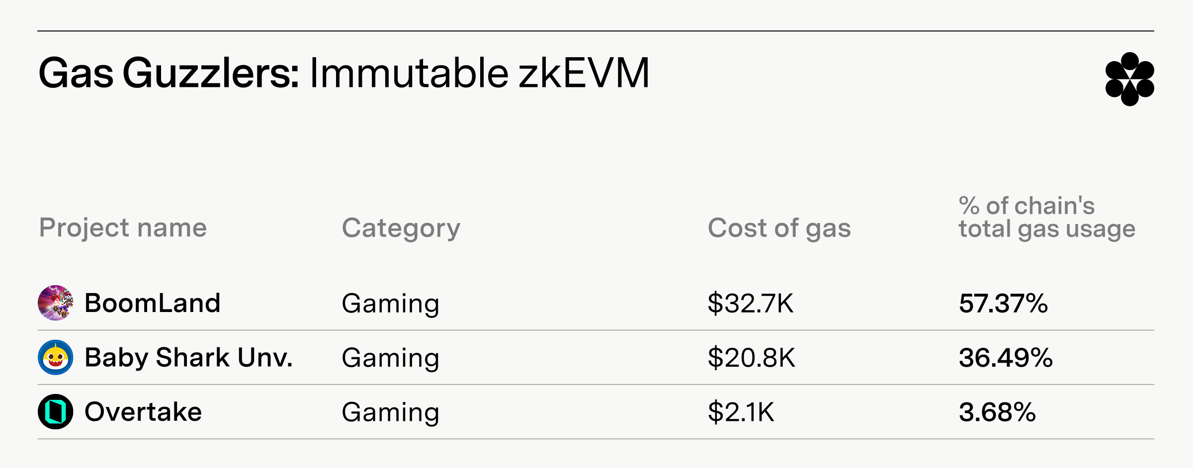Click the 3.68% gas usage value
The image size is (1193, 468).
[x=998, y=412]
